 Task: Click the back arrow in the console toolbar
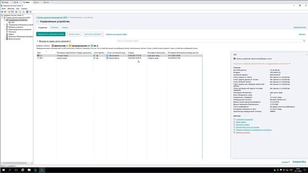[2, 12]
